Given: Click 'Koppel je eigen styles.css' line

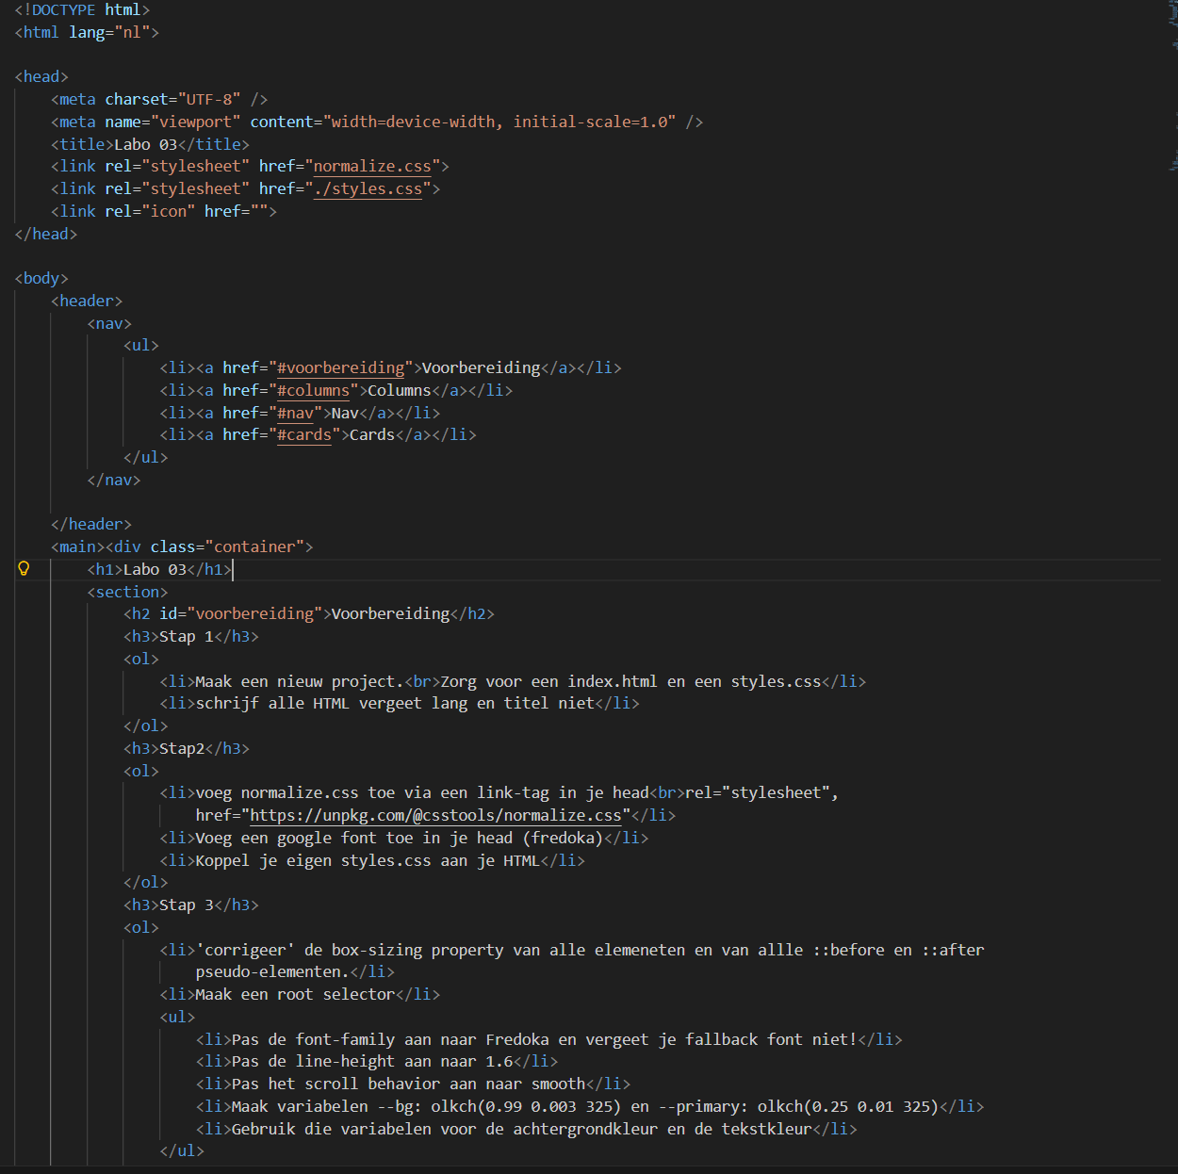Looking at the screenshot, I should pyautogui.click(x=372, y=861).
